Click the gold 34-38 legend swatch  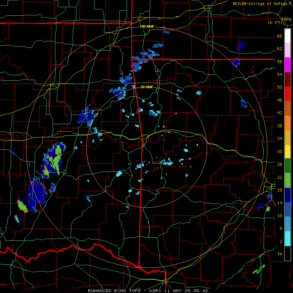[287, 137]
